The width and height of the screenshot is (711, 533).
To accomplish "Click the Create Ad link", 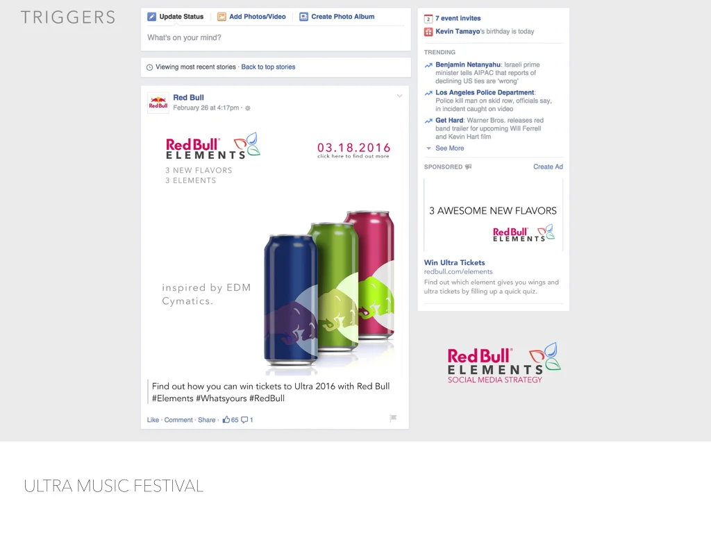I will 548,167.
